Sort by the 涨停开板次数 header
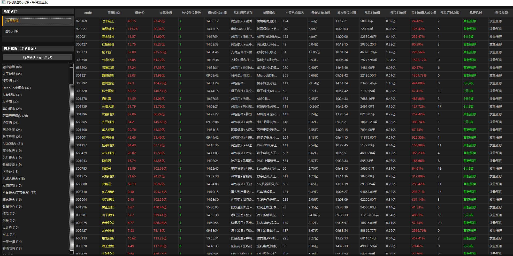The image size is (513, 256). point(450,13)
